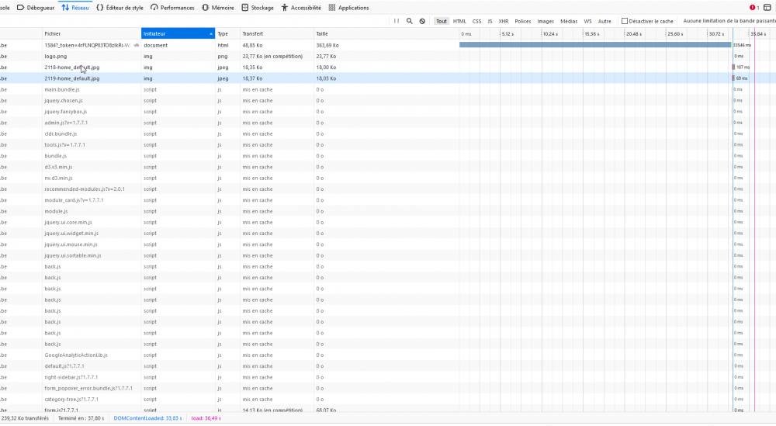Toggle the responsive design mode icon
The width and height of the screenshot is (776, 426).
click(767, 8)
